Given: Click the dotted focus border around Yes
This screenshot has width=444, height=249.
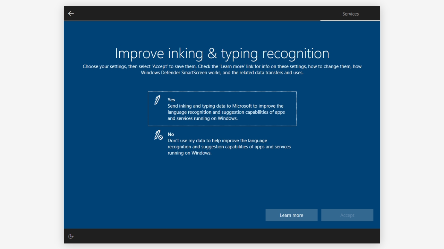Looking at the screenshot, I should coord(222,92).
